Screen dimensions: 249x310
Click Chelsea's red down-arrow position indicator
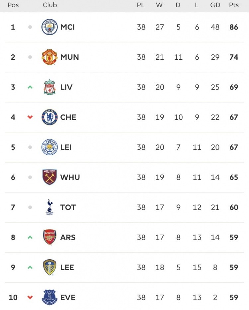tap(30, 117)
